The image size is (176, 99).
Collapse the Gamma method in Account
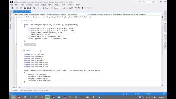click(x=16, y=25)
